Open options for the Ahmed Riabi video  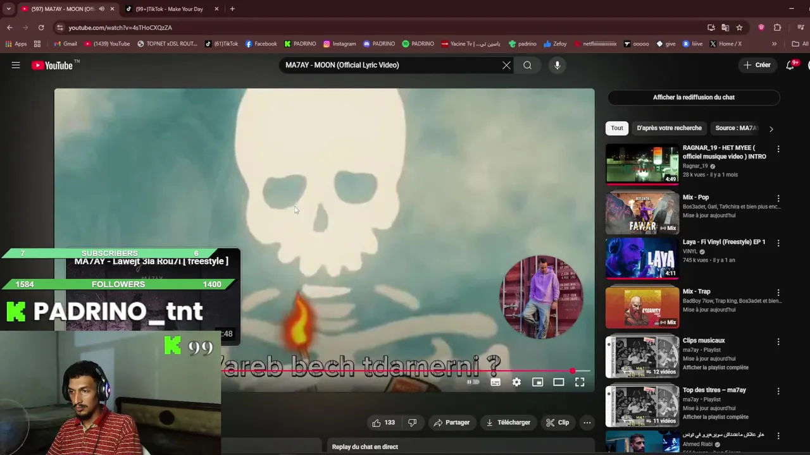tap(778, 435)
